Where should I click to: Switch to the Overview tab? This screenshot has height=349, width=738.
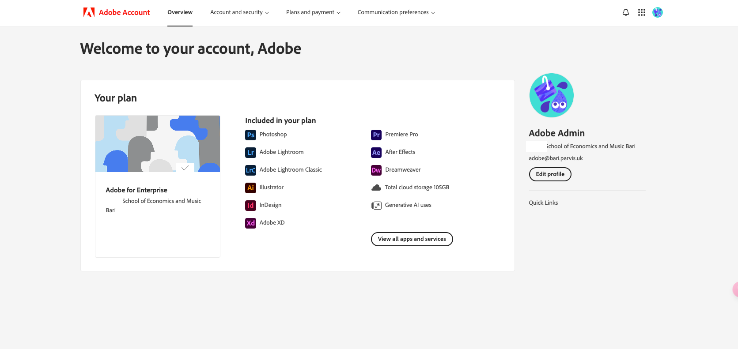click(x=180, y=12)
